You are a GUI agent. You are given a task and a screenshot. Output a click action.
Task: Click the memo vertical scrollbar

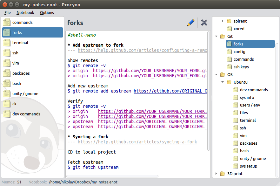(208, 91)
